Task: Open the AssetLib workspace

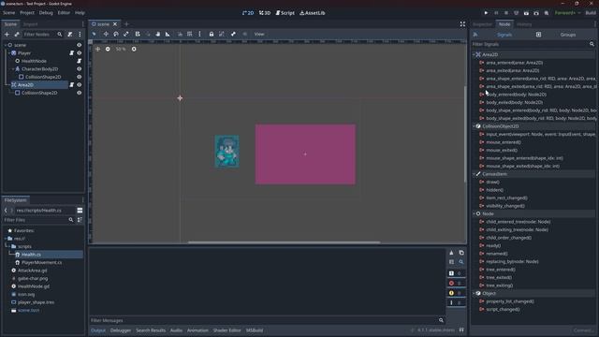Action: click(313, 13)
